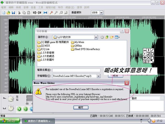This screenshot has width=165, height=124.
Task: Click the Copy toolbar icon
Action: [x=24, y=13]
